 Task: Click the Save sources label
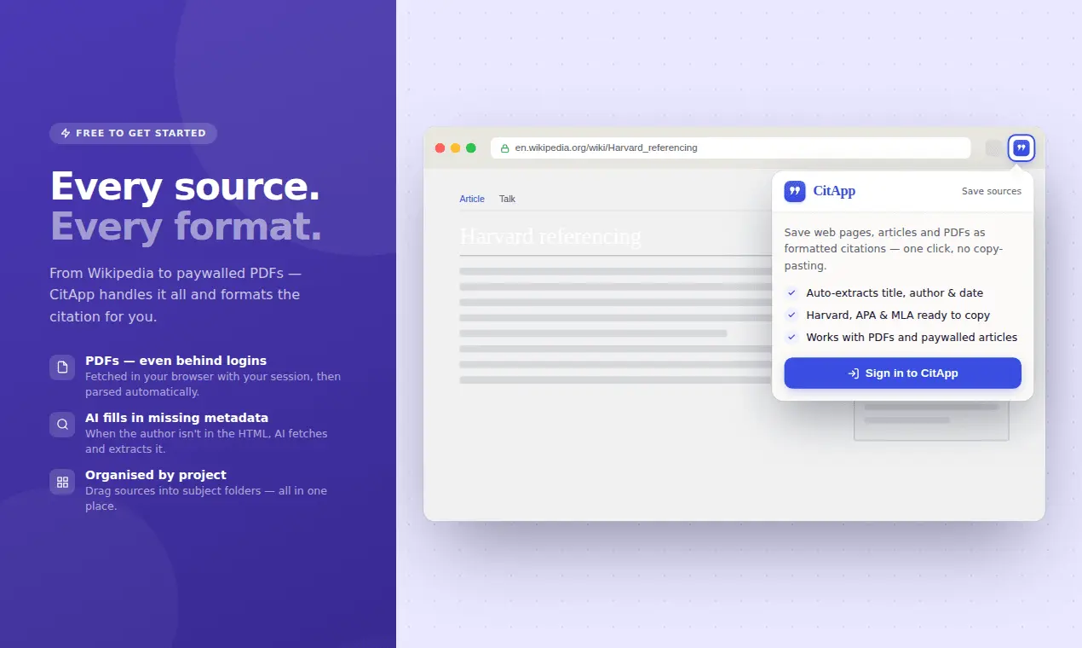pos(991,191)
